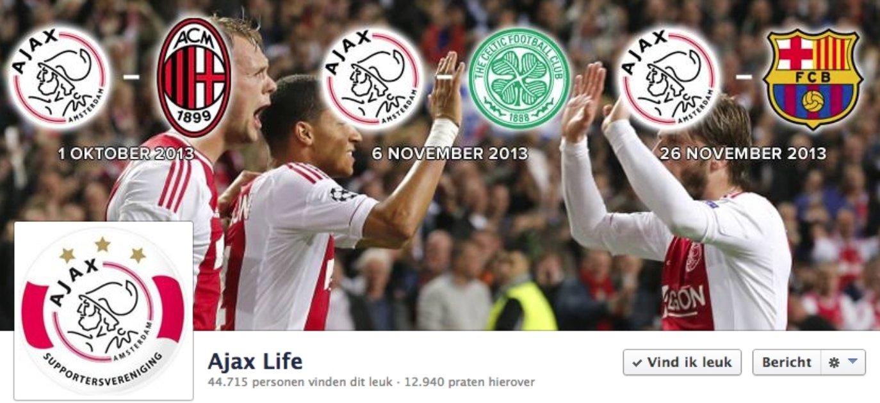Click the checkmark in Vind ik leuk
The image size is (880, 403).
tap(637, 363)
